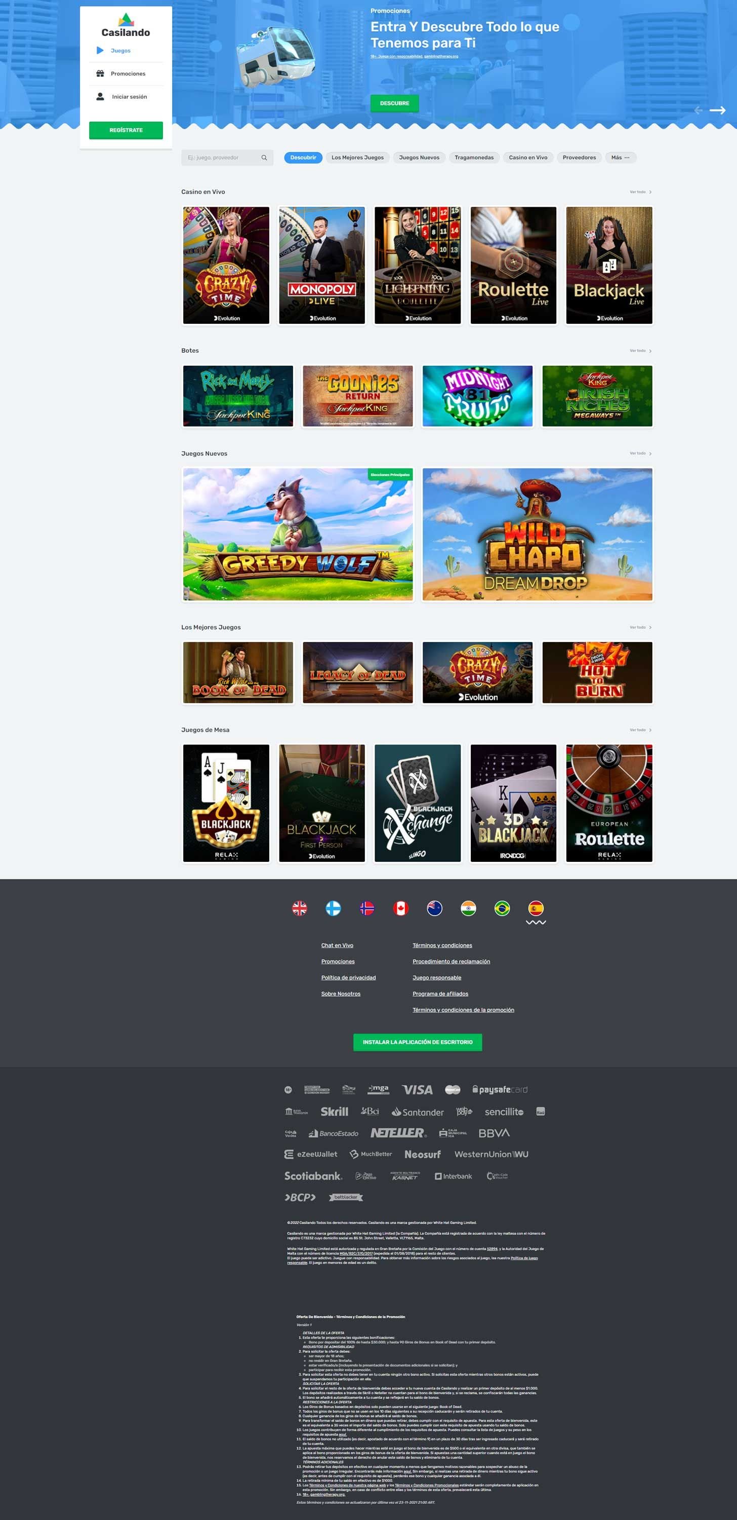Expand Juegos de Mesa 'Ver todo'
This screenshot has height=1520, width=737.
(640, 730)
